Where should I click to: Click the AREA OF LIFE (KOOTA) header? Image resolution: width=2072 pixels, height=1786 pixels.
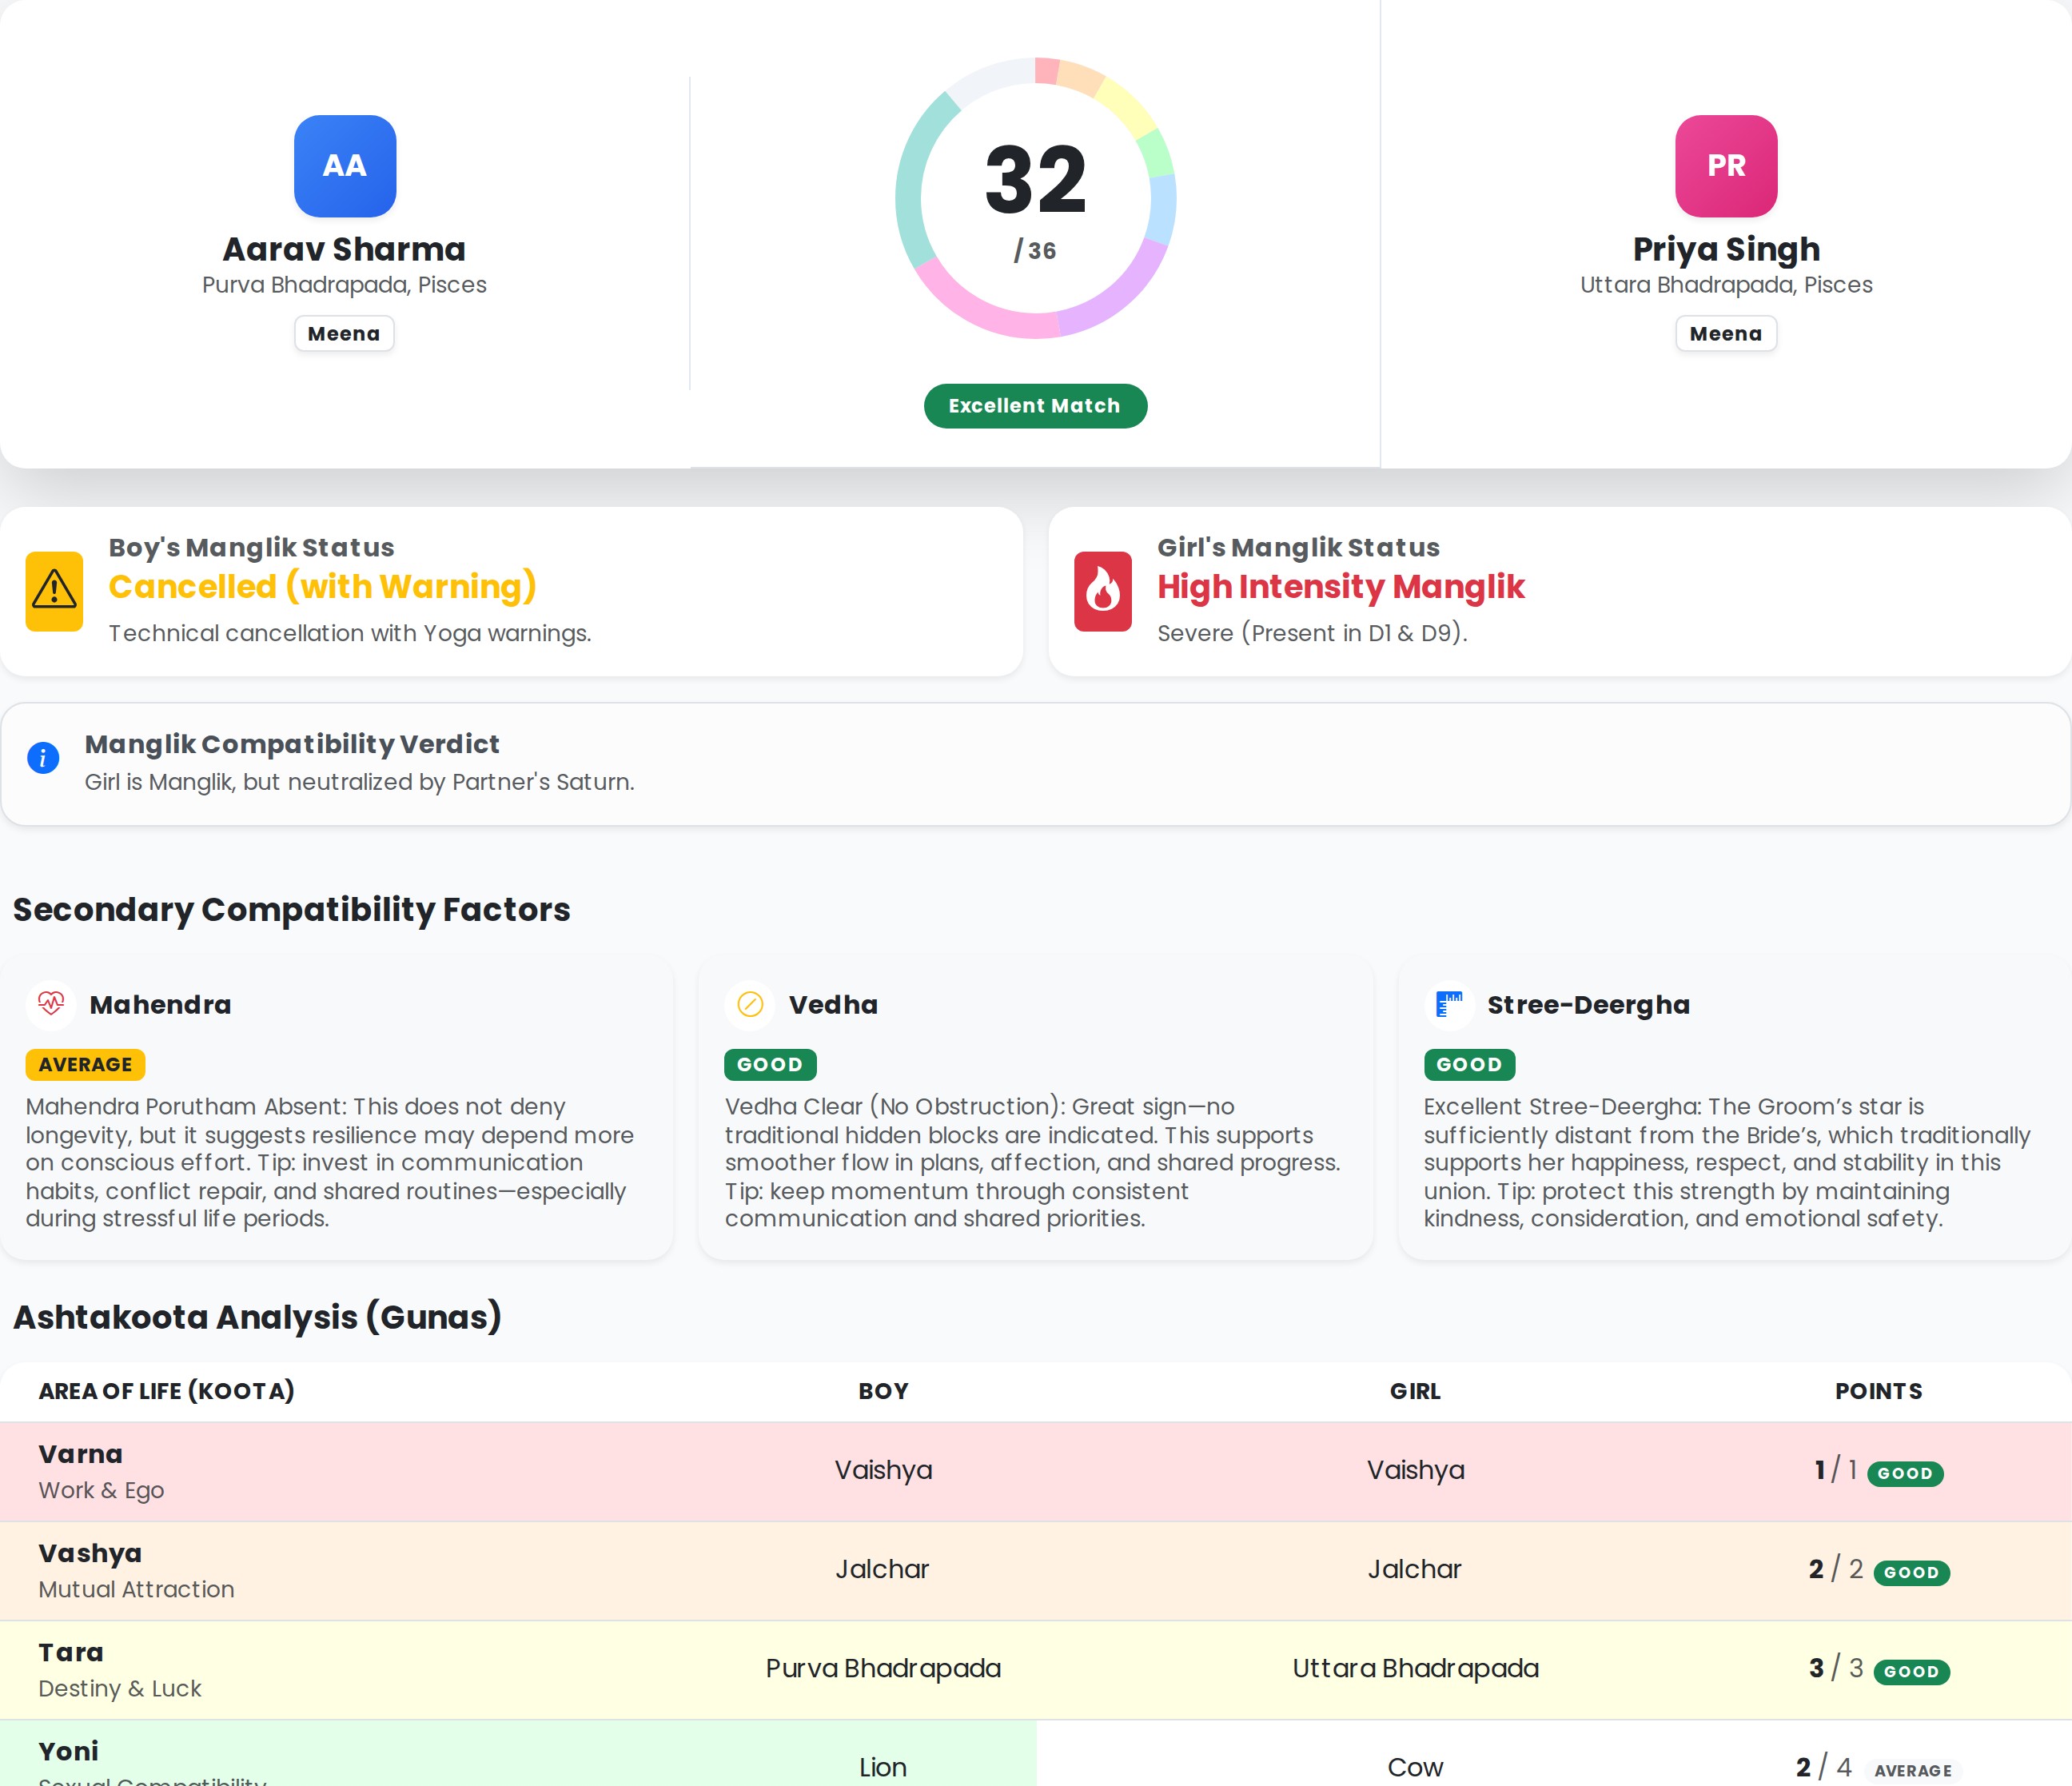pyautogui.click(x=166, y=1391)
